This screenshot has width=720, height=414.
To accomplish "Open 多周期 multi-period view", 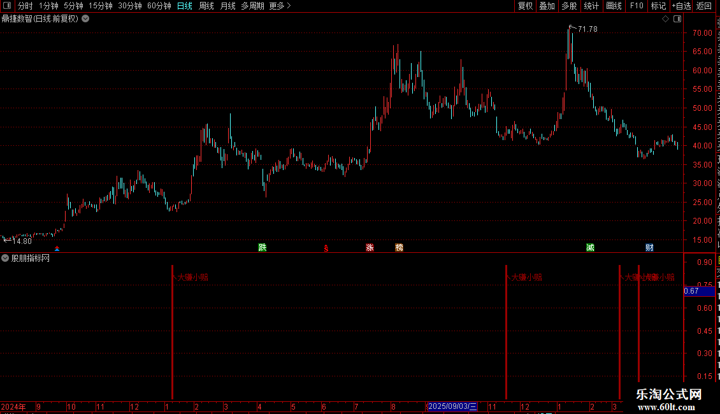I will click(x=252, y=6).
